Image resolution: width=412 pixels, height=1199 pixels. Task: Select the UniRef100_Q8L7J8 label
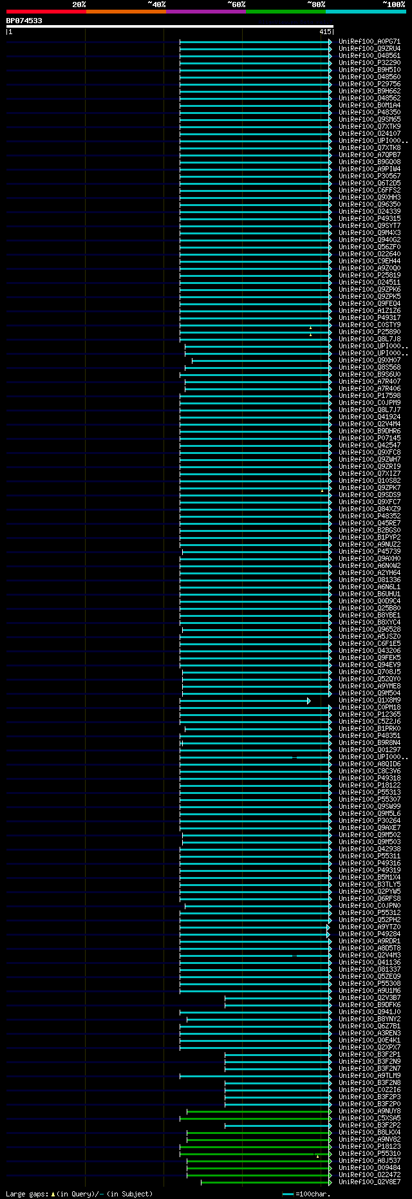[370, 339]
